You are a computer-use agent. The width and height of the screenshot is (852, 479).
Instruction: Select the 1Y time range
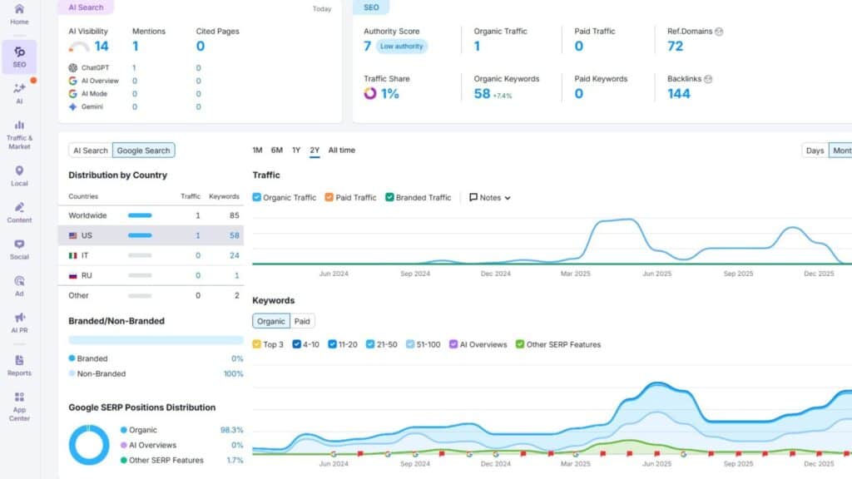pyautogui.click(x=296, y=151)
